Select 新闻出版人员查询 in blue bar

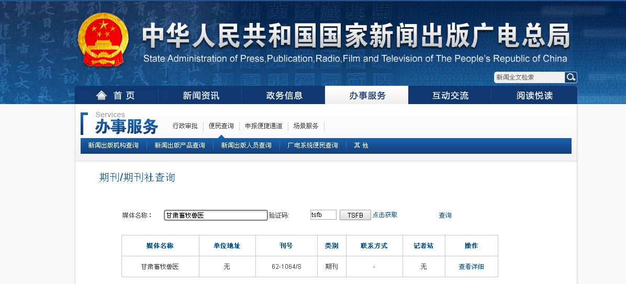click(247, 145)
